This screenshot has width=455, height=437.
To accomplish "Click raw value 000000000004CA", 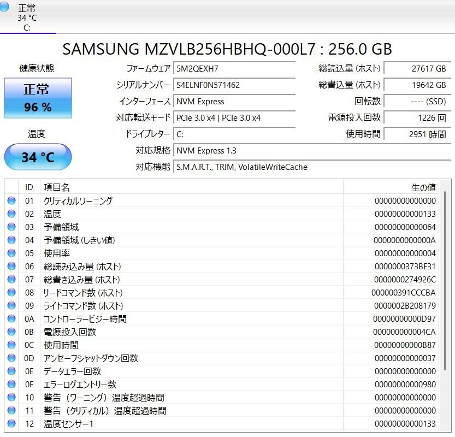I will coord(405,332).
